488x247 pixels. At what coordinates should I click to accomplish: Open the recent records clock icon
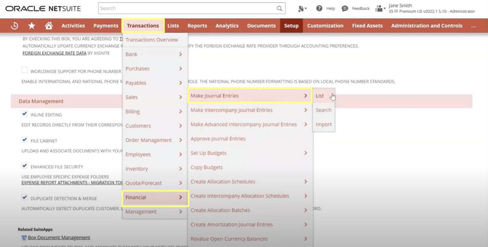(14, 25)
